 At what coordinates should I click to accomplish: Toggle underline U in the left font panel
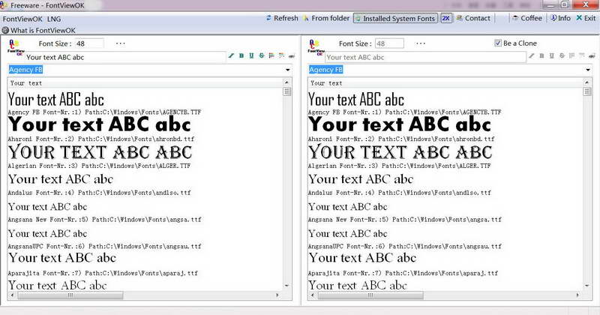click(251, 56)
